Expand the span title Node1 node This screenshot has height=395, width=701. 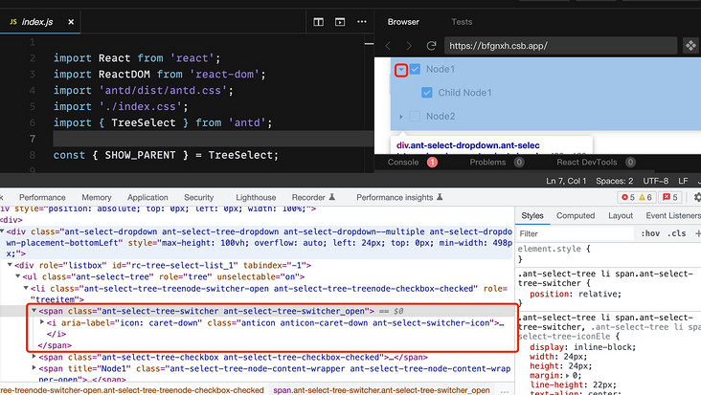tap(34, 368)
